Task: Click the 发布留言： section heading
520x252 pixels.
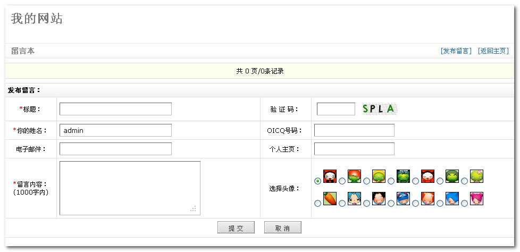Action: tap(24, 90)
